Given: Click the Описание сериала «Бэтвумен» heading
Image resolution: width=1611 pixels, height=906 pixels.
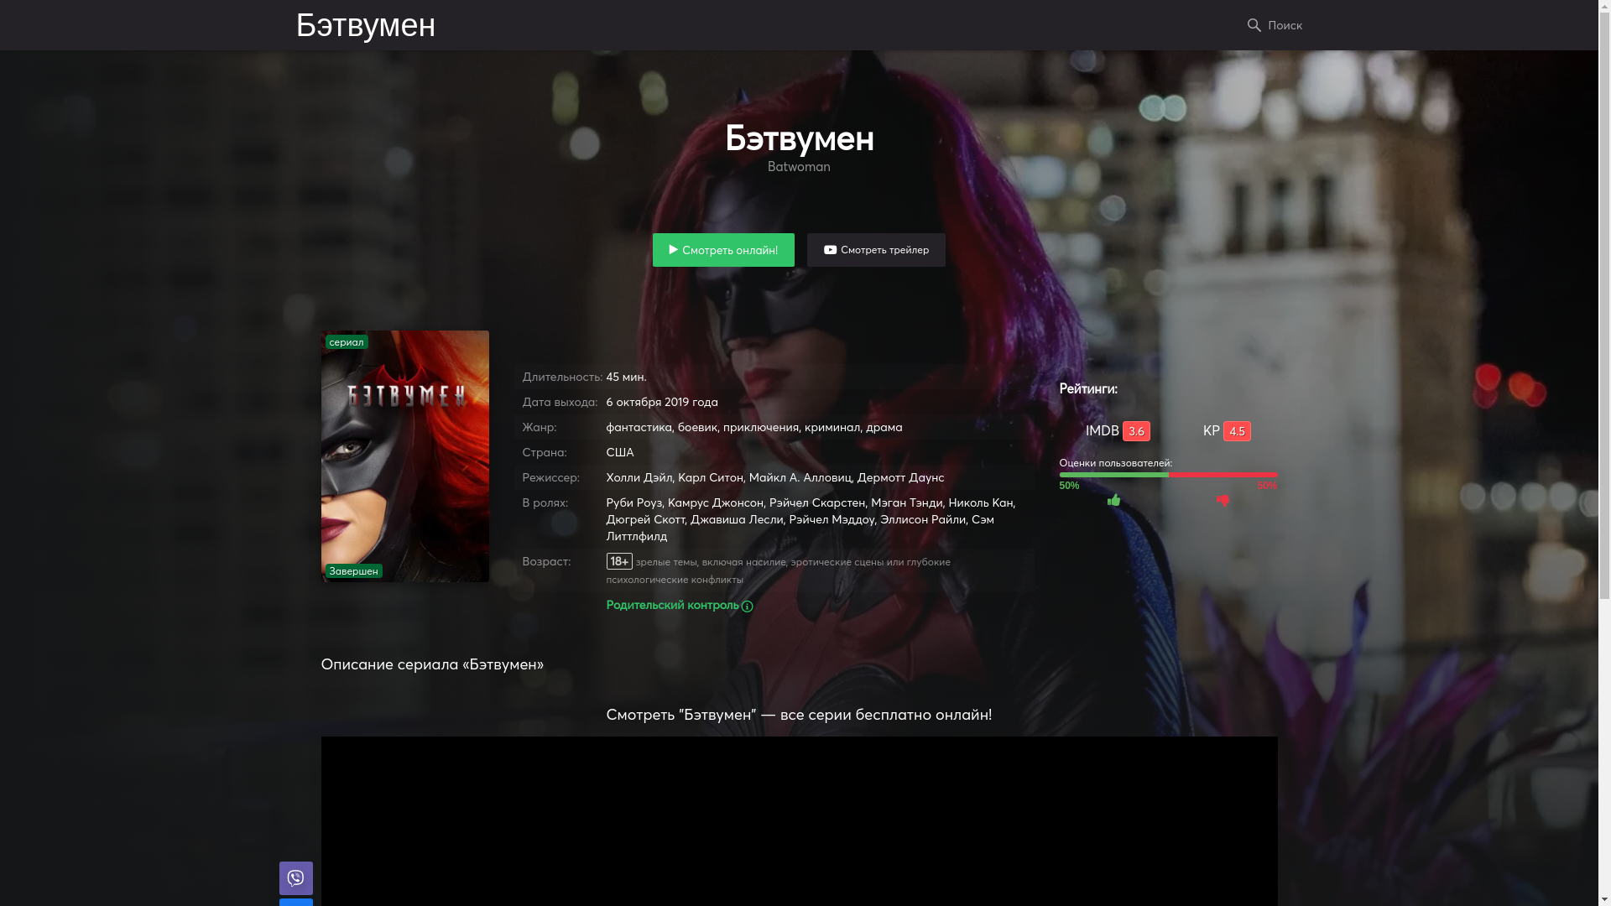Looking at the screenshot, I should point(432,664).
